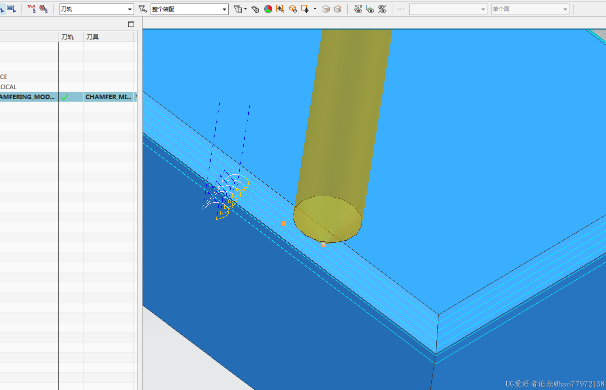
Task: Click the orange cube with crosshair icon
Action: [293, 9]
